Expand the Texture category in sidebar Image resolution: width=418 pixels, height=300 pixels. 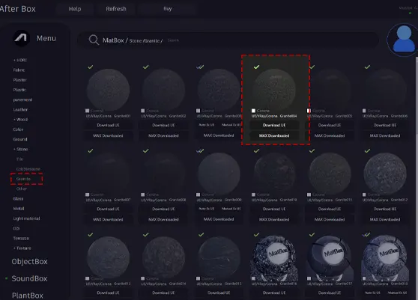(x=22, y=248)
